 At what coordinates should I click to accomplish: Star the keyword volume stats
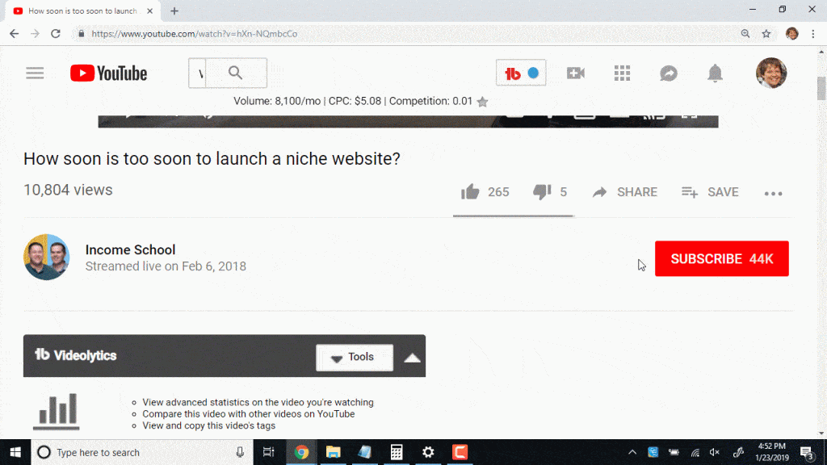tap(482, 102)
